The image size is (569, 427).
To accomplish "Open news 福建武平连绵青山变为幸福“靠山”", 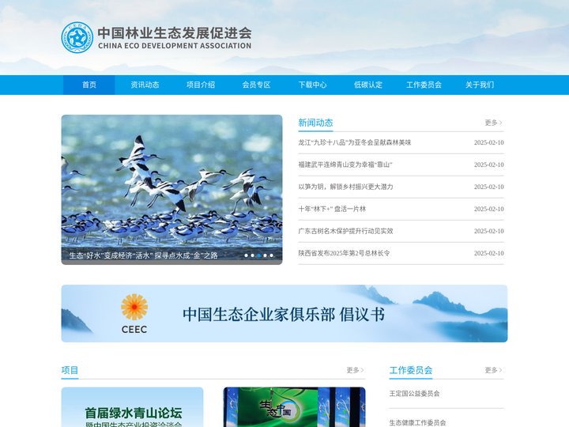I will [x=345, y=164].
